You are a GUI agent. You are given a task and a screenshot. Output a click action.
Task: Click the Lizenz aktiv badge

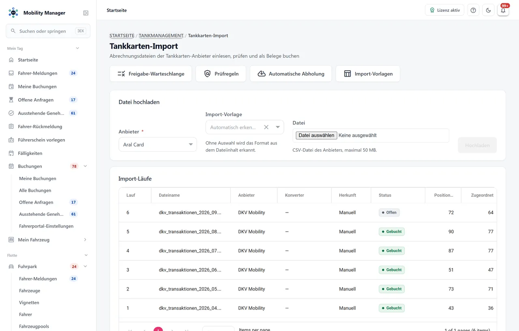point(444,10)
